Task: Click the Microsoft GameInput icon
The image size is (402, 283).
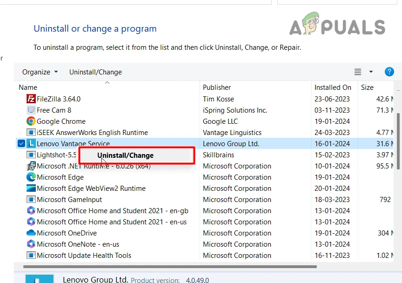Action: click(x=31, y=199)
